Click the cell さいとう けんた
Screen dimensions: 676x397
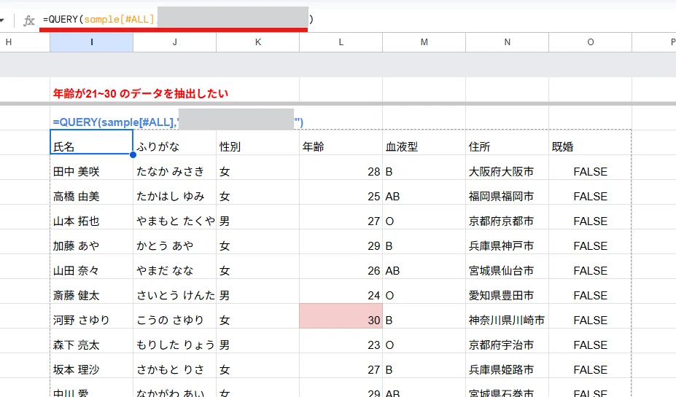tap(174, 291)
